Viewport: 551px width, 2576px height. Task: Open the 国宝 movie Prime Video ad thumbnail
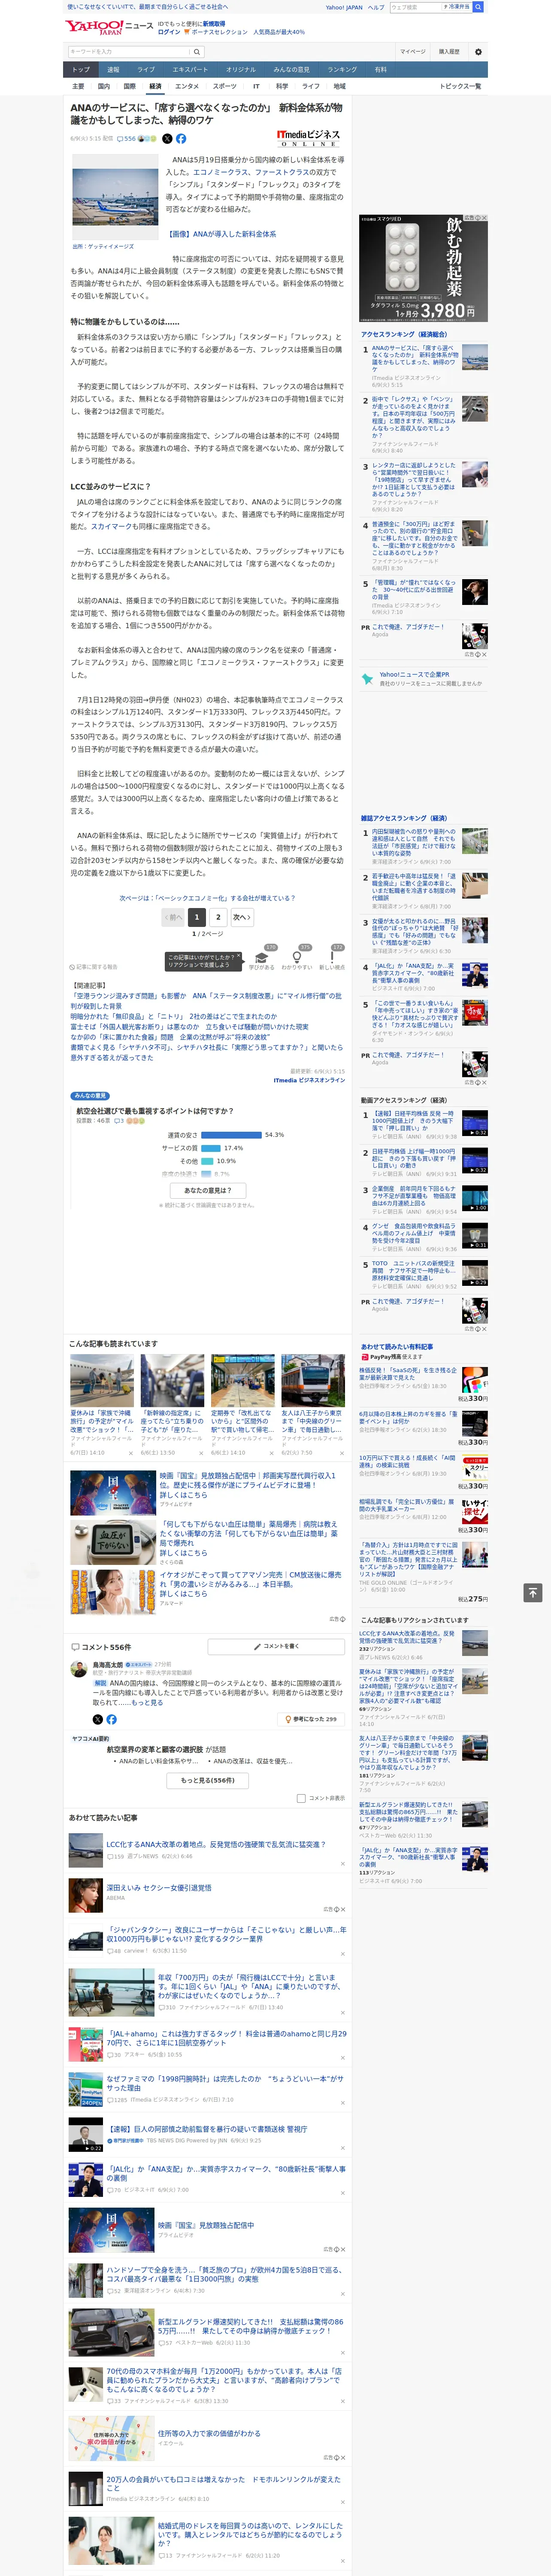tap(112, 1492)
